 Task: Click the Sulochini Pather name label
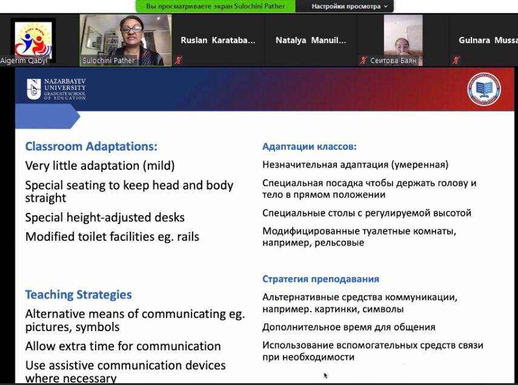click(x=108, y=61)
